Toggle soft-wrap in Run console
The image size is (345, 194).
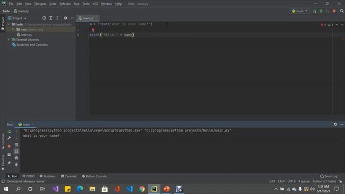click(17, 145)
